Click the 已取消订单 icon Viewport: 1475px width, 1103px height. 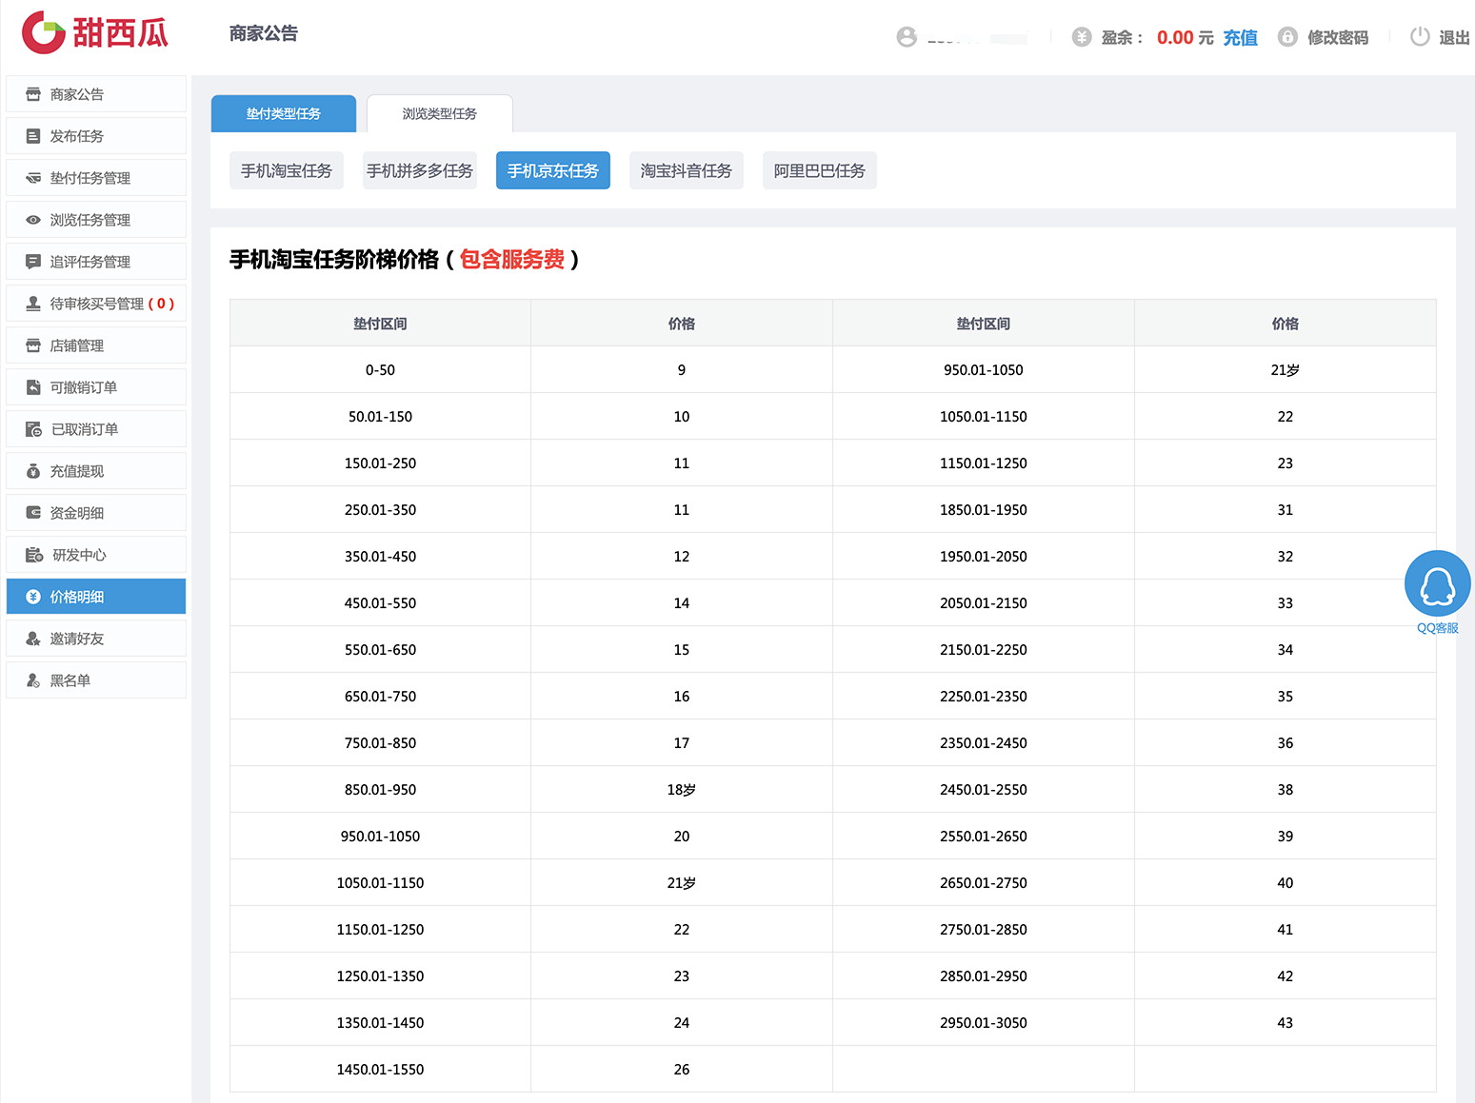tap(33, 429)
